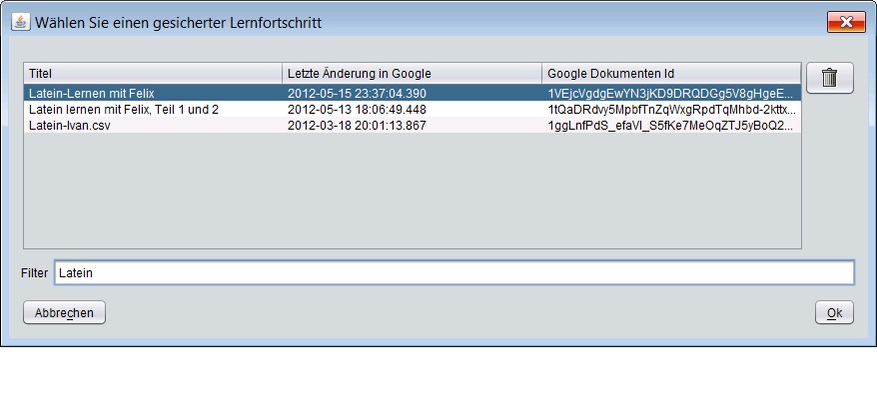877x394 pixels.
Task: Click the document id starting with 1tQaDRdvy5
Action: click(x=671, y=110)
